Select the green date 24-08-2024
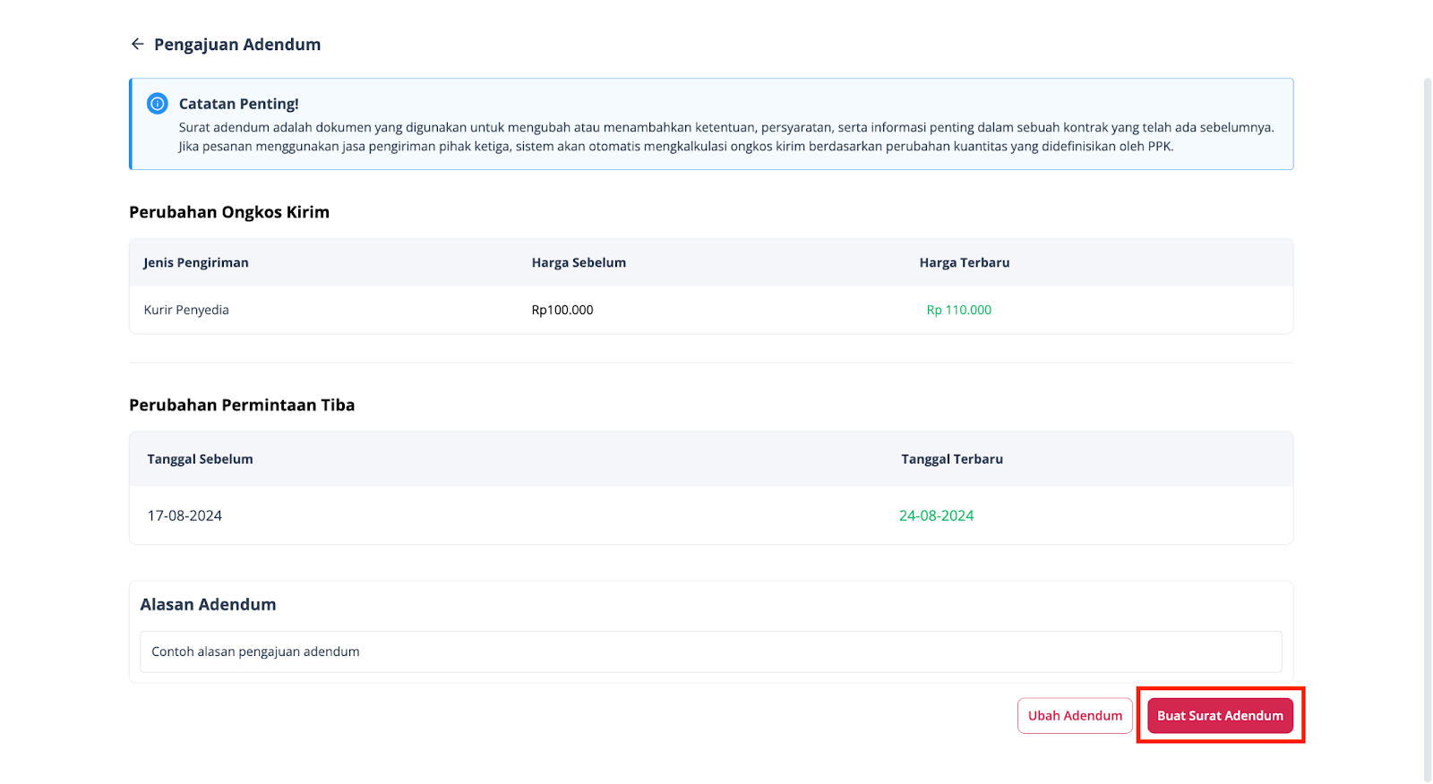The width and height of the screenshot is (1433, 784). [936, 516]
